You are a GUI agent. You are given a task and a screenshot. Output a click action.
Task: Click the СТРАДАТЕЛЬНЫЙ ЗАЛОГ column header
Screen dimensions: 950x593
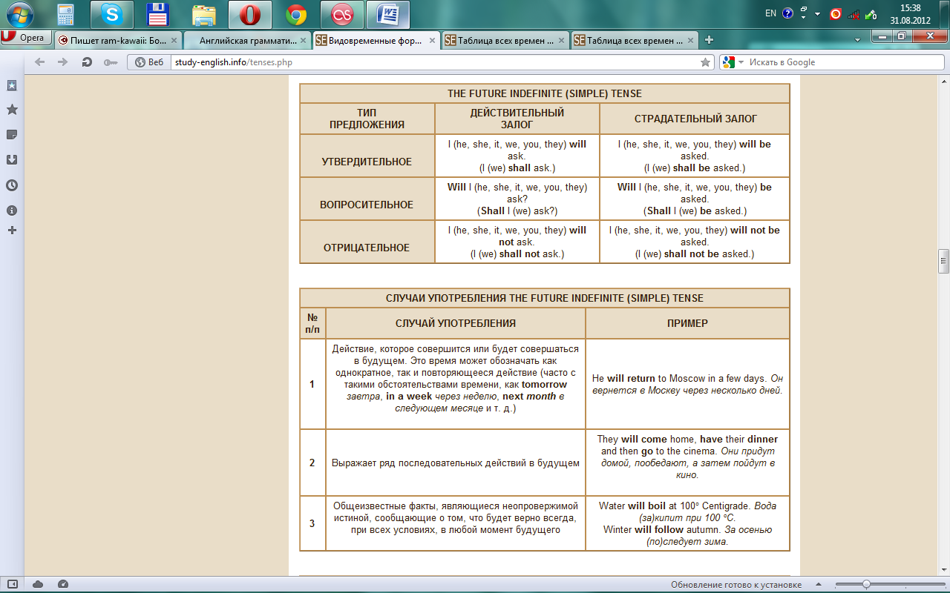pyautogui.click(x=695, y=119)
